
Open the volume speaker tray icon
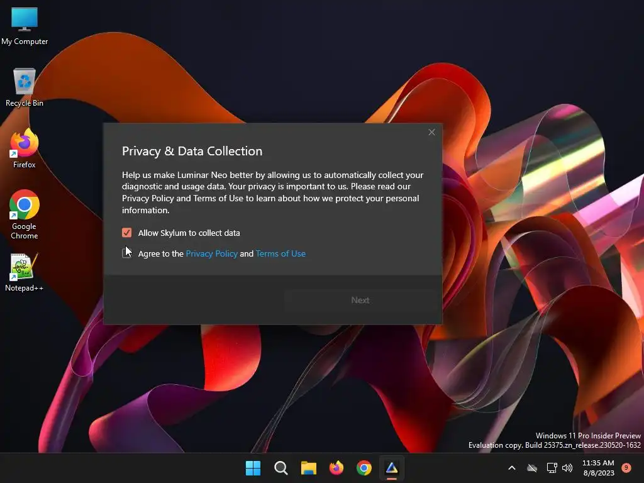coord(567,468)
